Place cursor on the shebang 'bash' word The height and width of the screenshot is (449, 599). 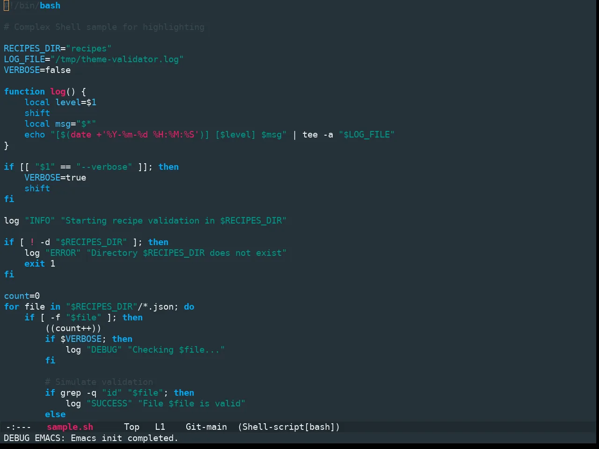click(50, 6)
